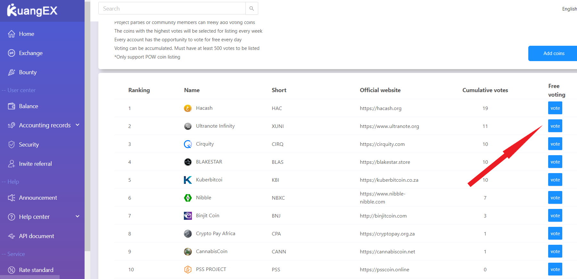Click the Rate standard percent icon
The height and width of the screenshot is (279, 577).
pyautogui.click(x=12, y=270)
